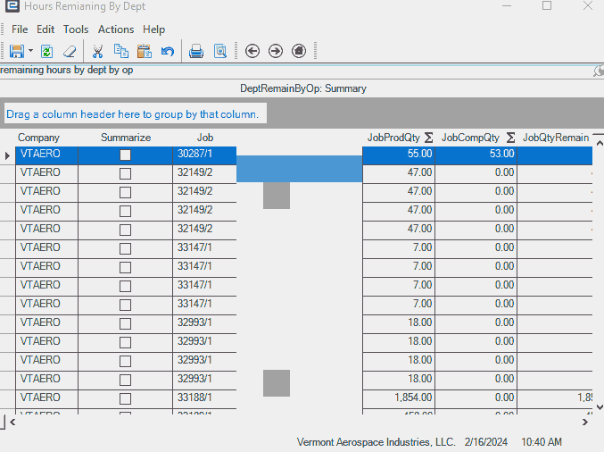604x452 pixels.
Task: Toggle Summarize checkbox for first 32149/2 row
Action: [125, 173]
